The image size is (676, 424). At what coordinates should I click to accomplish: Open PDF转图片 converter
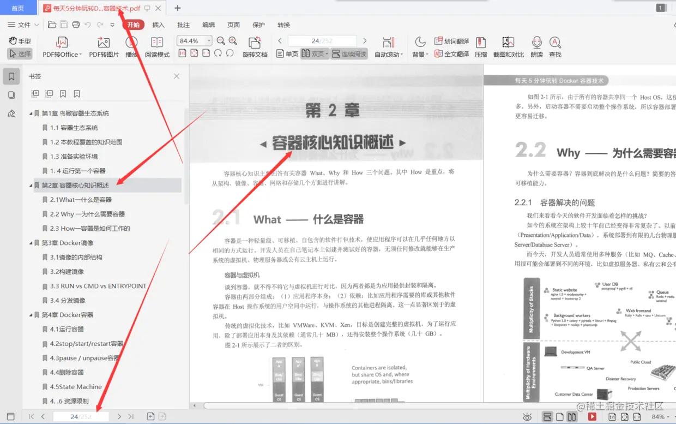tap(104, 47)
